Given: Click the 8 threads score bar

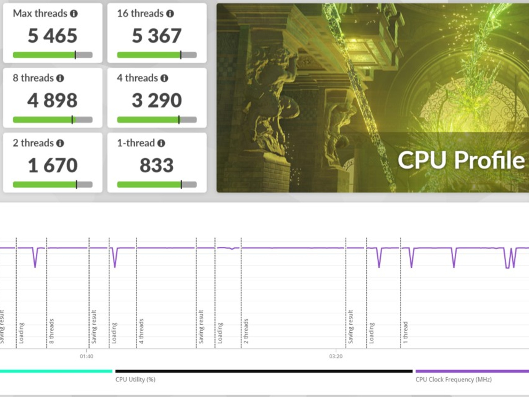Looking at the screenshot, I should pos(53,120).
